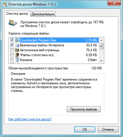
Task: Tick the Корзина checkbox
Action: tap(12, 60)
